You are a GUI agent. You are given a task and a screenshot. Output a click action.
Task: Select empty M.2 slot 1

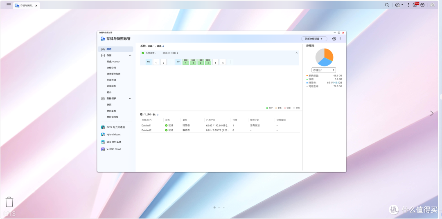coord(156,62)
